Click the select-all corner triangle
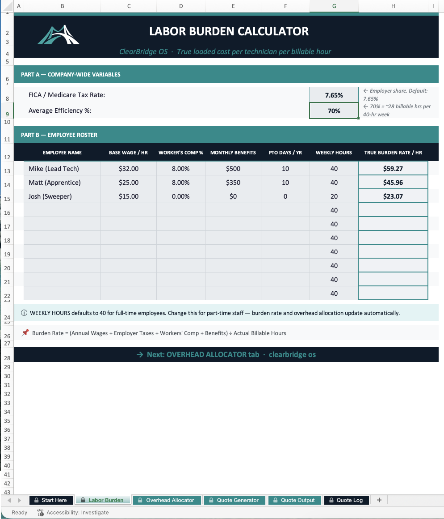The width and height of the screenshot is (444, 519). (x=7, y=6)
